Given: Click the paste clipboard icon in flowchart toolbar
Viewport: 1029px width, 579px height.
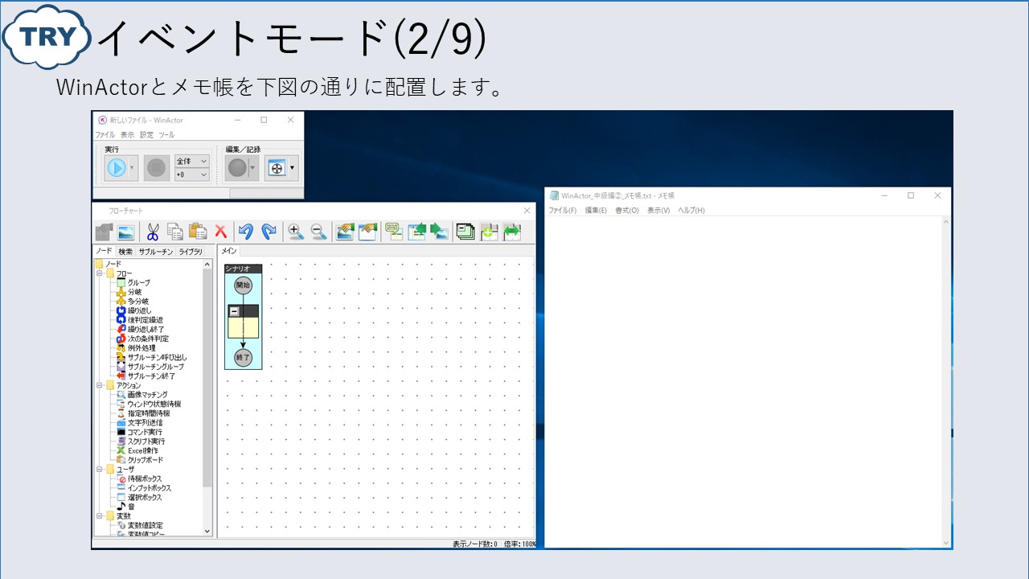Looking at the screenshot, I should click(x=198, y=232).
